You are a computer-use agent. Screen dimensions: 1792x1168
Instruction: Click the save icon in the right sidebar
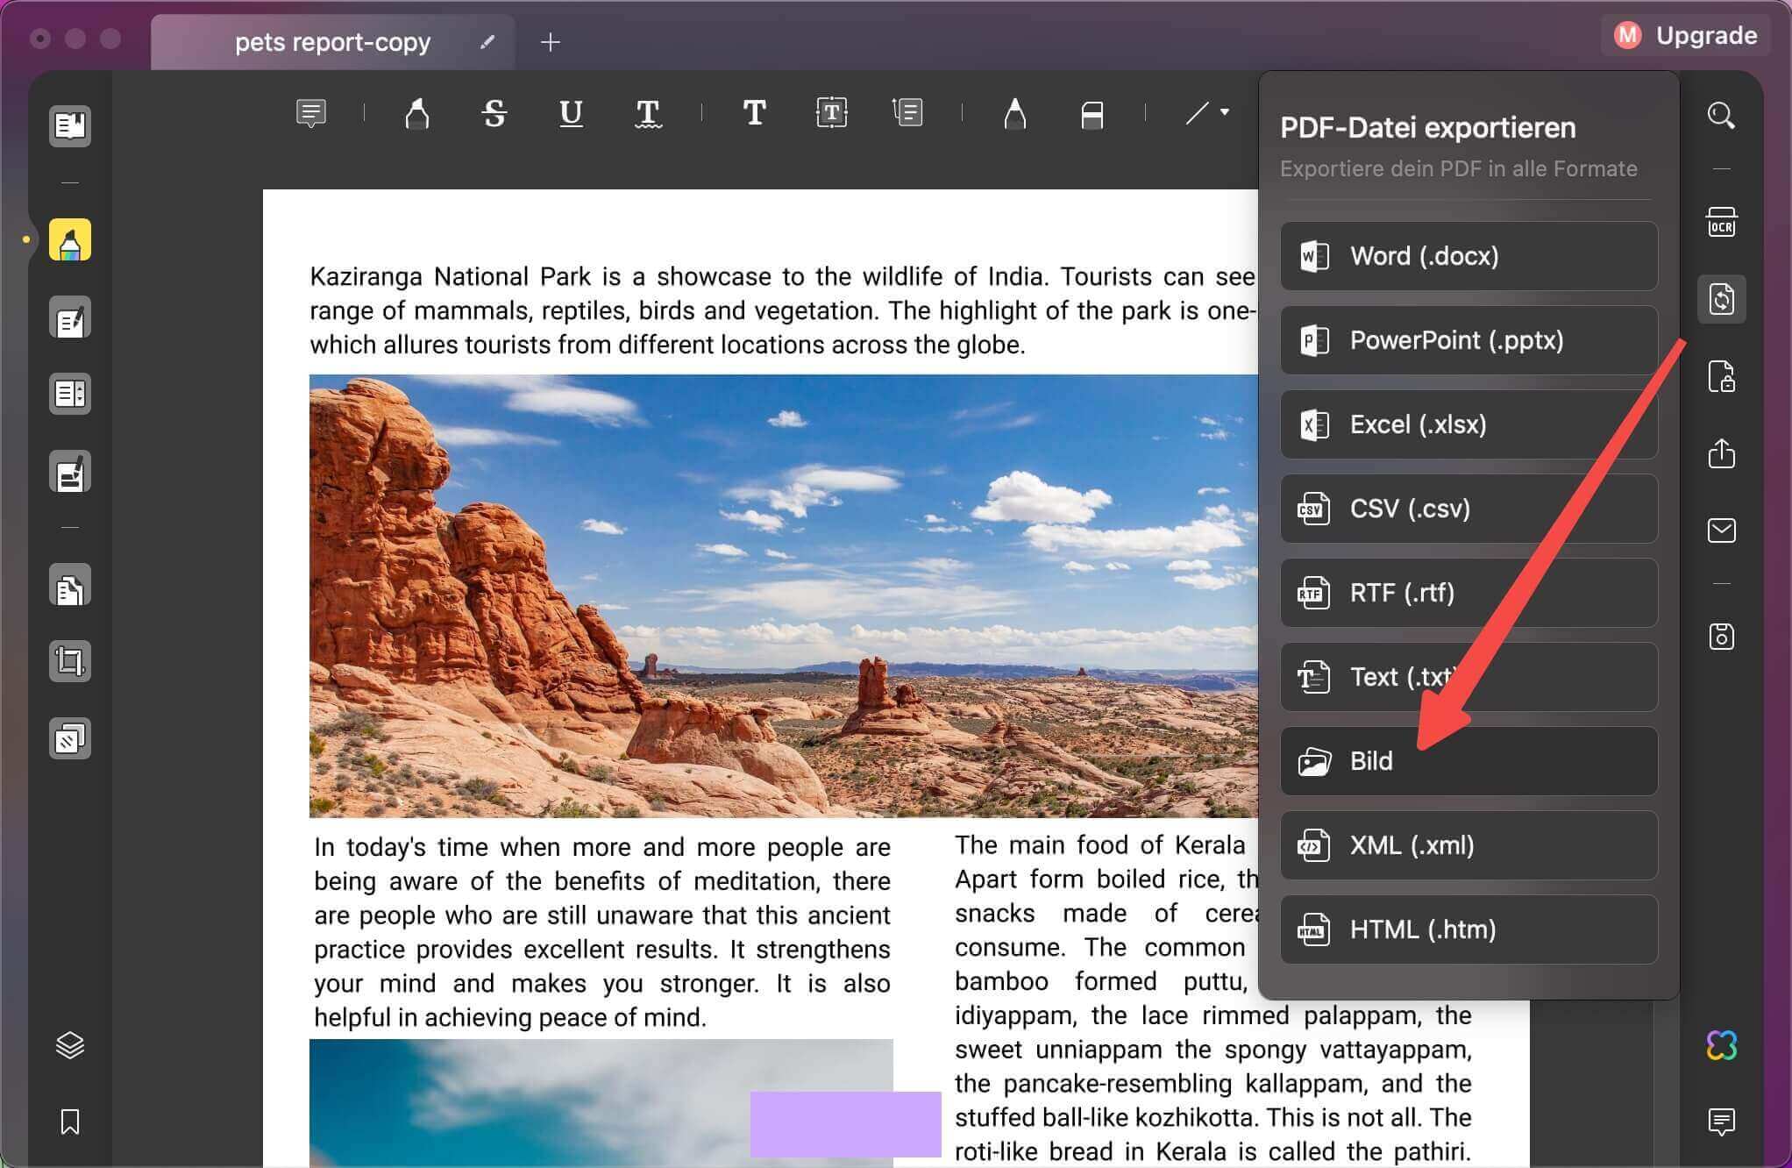(x=1721, y=637)
